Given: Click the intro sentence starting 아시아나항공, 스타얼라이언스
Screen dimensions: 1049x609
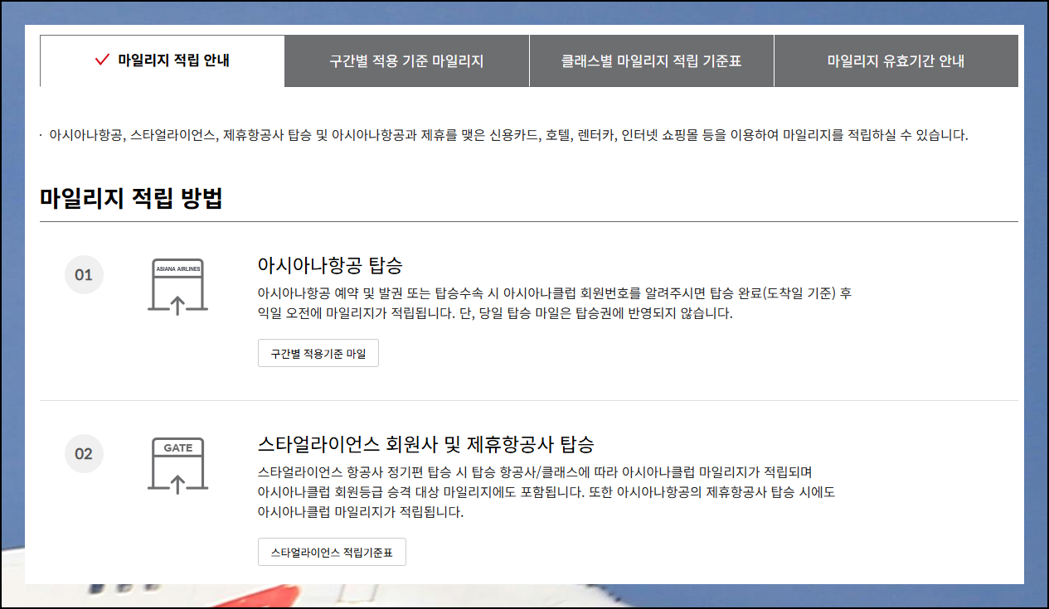Looking at the screenshot, I should (508, 135).
